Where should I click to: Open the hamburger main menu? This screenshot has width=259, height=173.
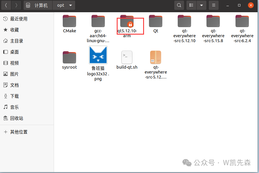click(x=214, y=5)
